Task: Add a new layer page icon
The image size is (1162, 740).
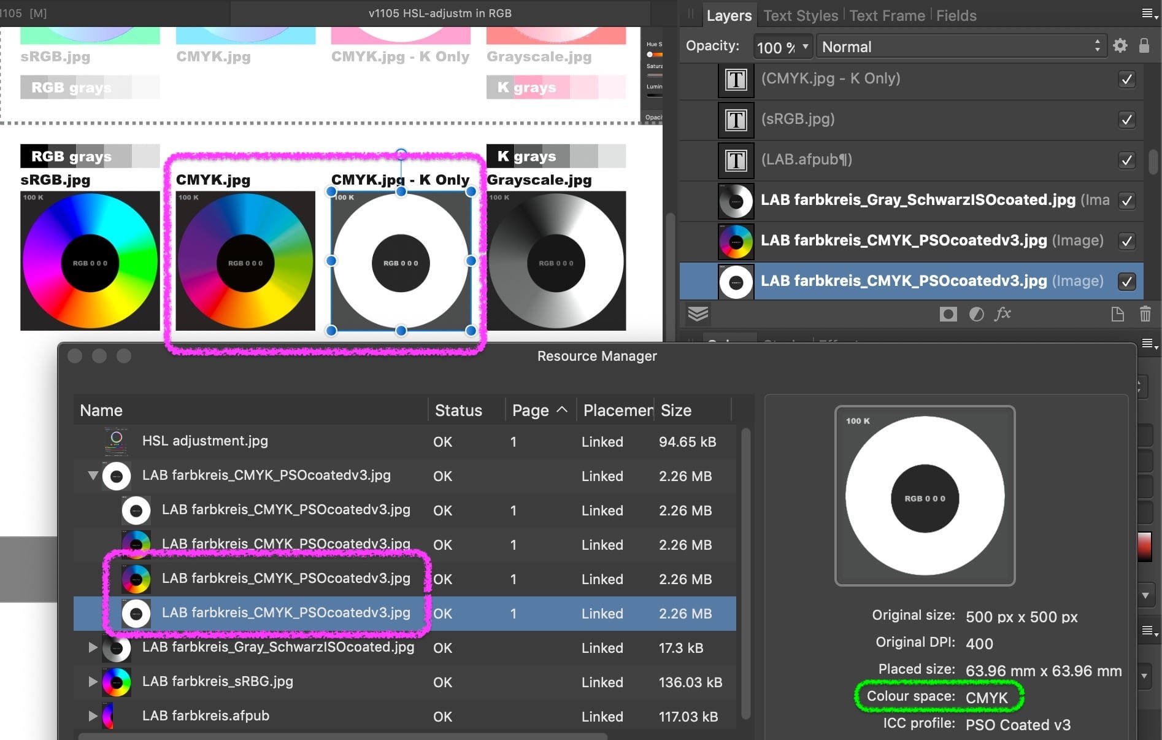Action: pos(1118,314)
